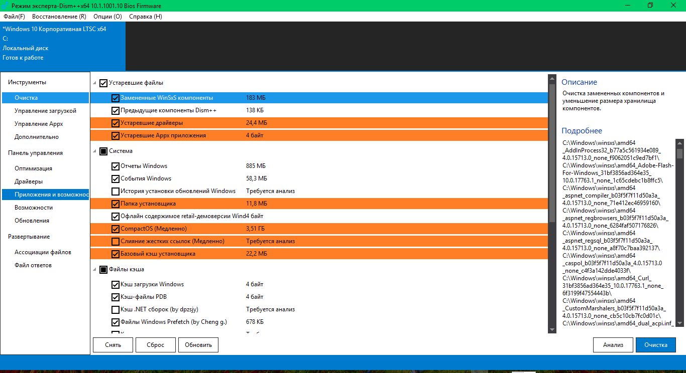Open the Файл(F) menu

coord(14,17)
